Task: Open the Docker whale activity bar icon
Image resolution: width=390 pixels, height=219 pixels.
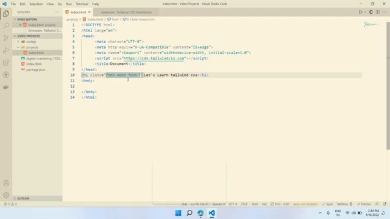Action: (x=6, y=86)
